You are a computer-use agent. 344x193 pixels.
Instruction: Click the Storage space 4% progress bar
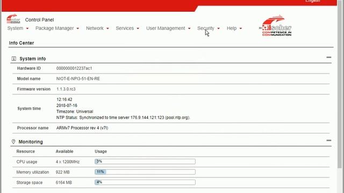145,182
